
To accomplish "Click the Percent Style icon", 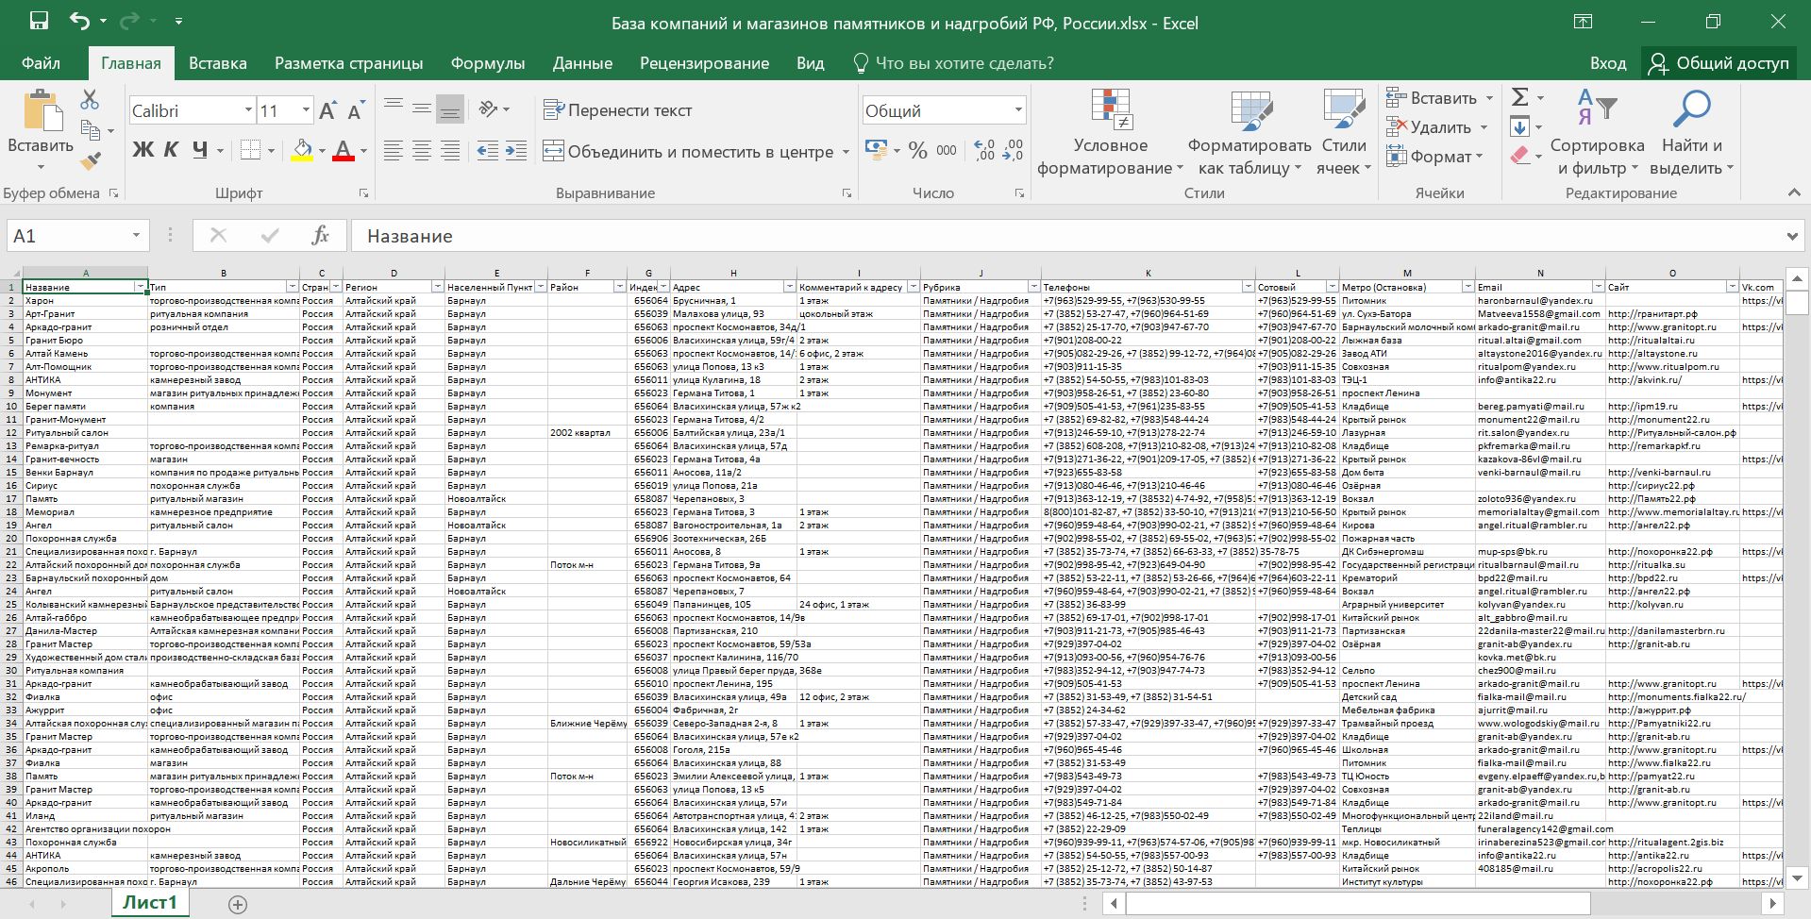I will pos(917,151).
